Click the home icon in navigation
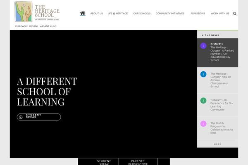This screenshot has height=165, width=248. point(83,13)
